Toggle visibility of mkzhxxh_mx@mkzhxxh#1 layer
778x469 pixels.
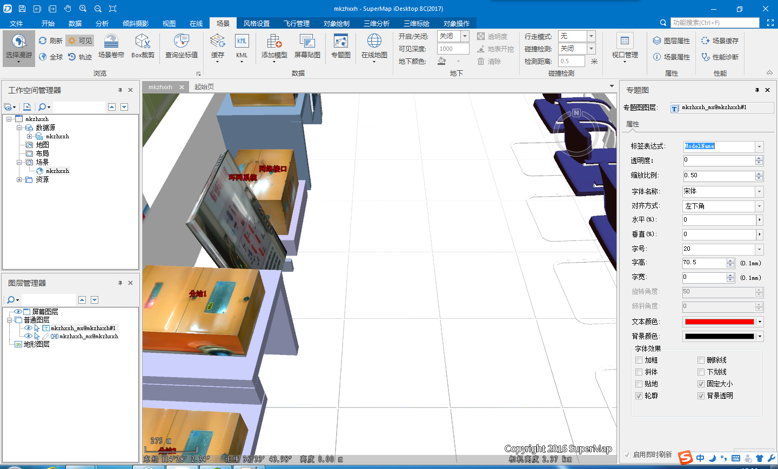point(28,328)
